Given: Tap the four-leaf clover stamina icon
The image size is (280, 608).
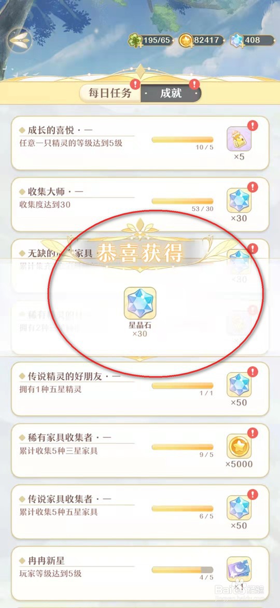Looking at the screenshot, I should 135,41.
